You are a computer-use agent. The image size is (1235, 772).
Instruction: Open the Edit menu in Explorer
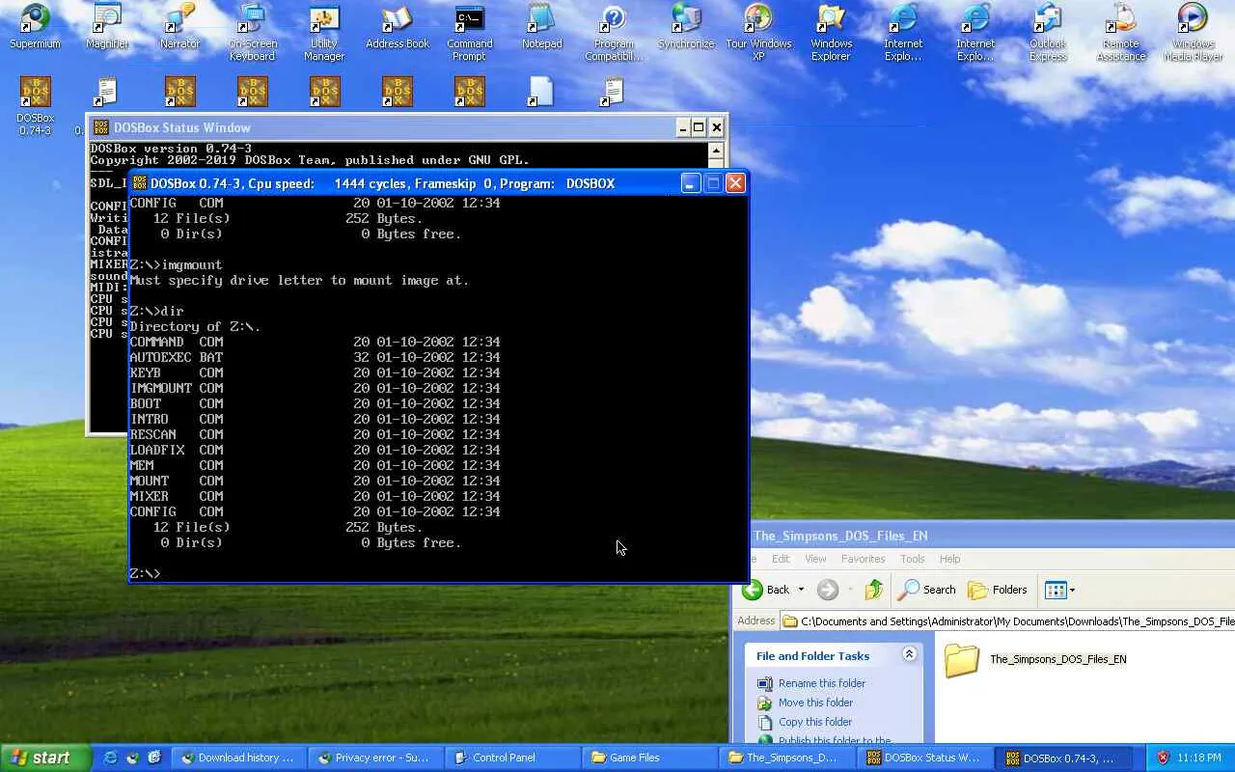[x=781, y=559]
